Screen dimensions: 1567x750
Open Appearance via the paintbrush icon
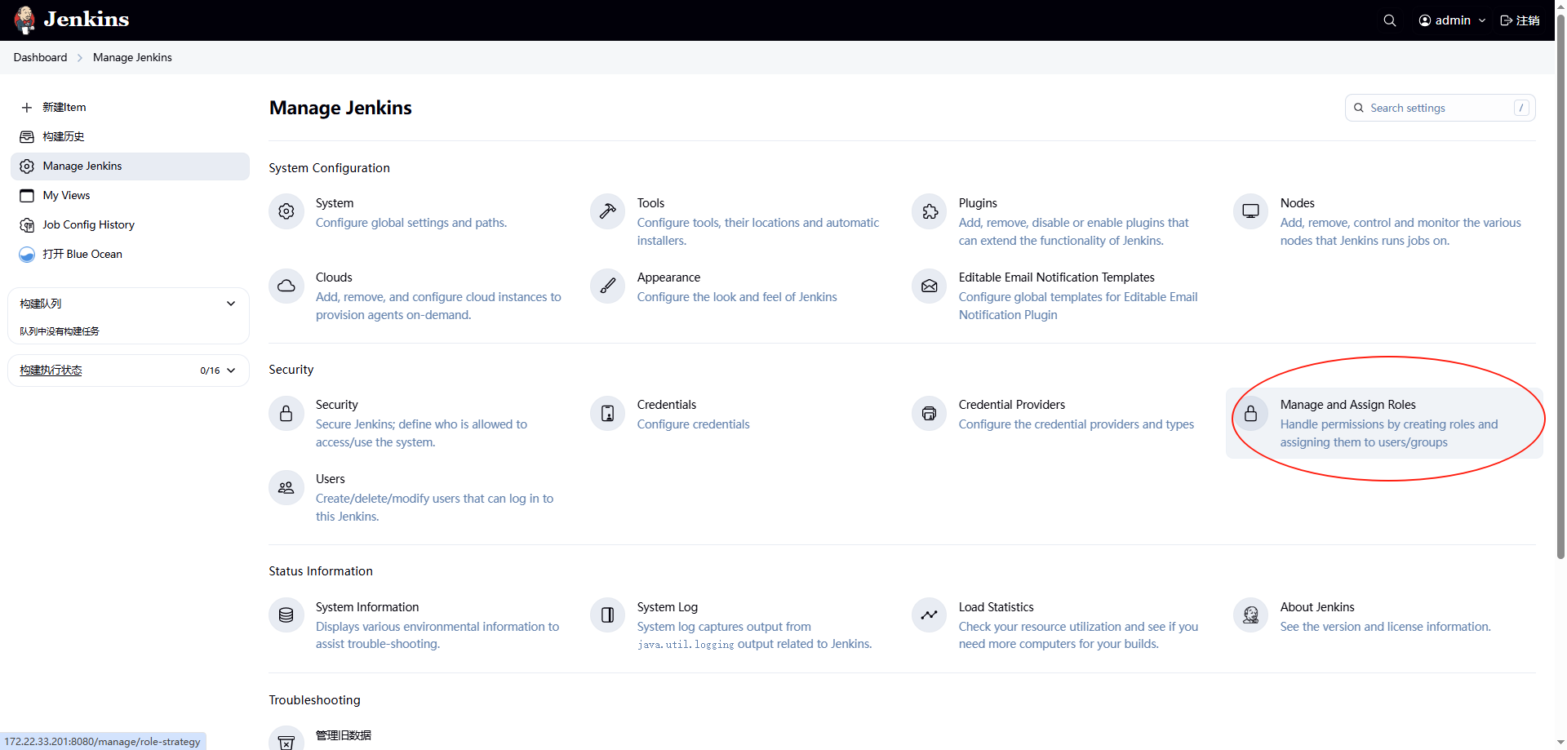pyautogui.click(x=607, y=286)
